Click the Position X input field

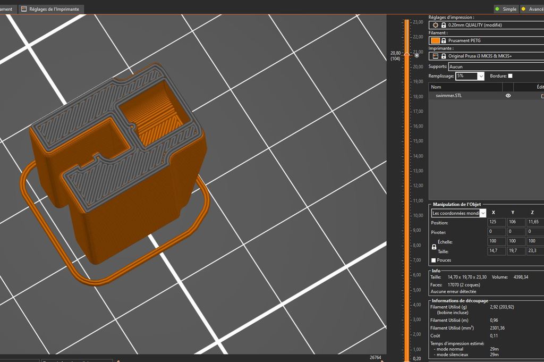pyautogui.click(x=496, y=223)
